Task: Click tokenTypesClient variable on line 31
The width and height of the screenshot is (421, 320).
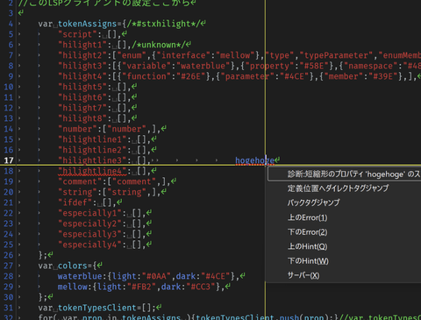Action: click(x=97, y=308)
